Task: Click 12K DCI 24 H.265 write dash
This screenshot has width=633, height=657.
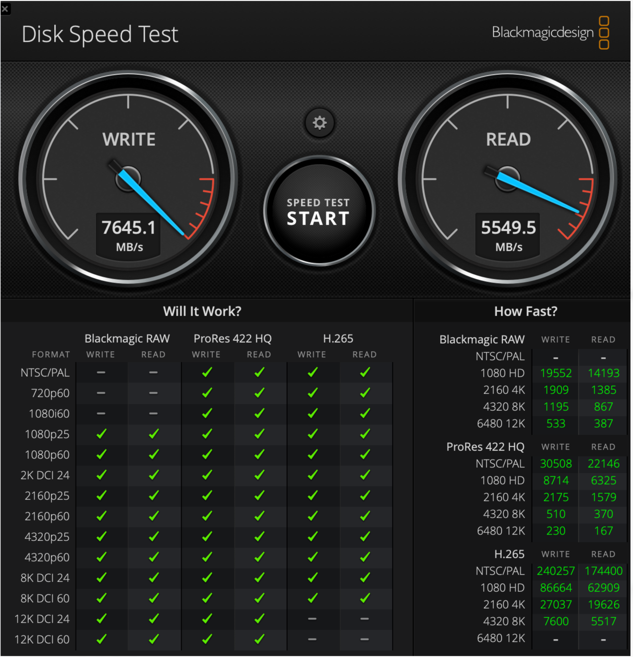Action: pyautogui.click(x=312, y=619)
